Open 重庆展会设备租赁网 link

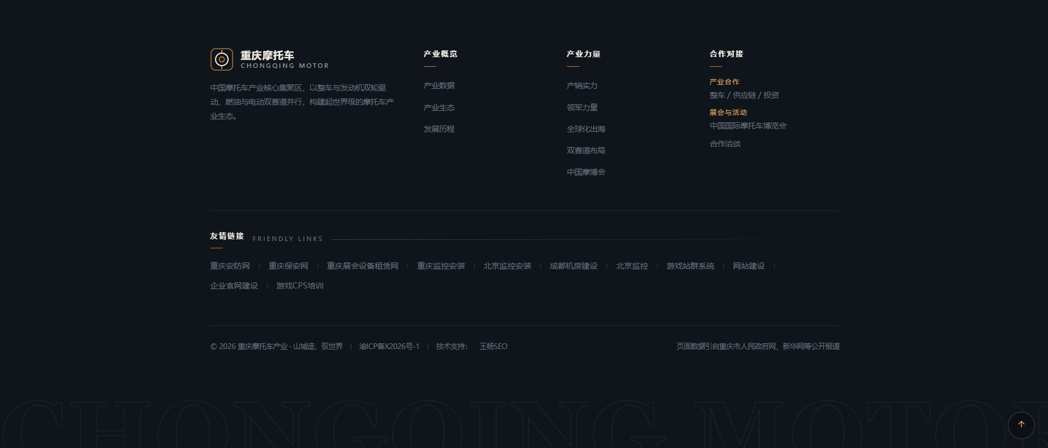(x=363, y=266)
